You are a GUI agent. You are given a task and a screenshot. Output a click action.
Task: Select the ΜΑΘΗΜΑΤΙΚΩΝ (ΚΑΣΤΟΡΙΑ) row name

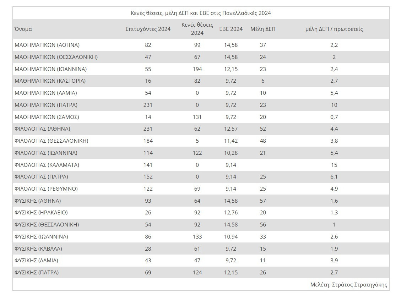click(x=50, y=81)
